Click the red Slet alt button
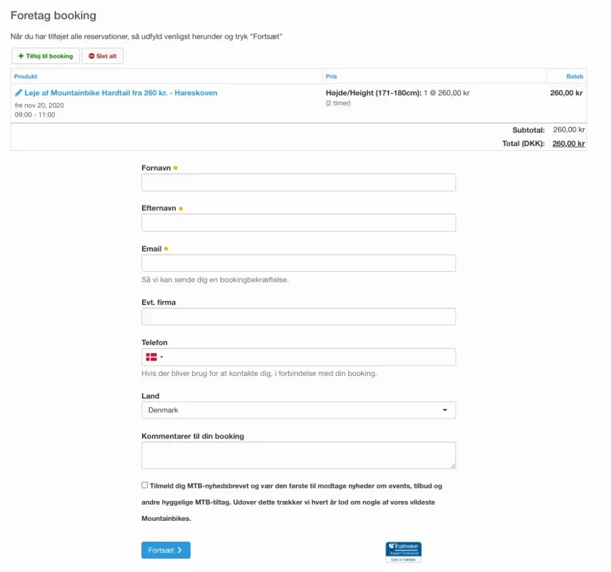 [103, 56]
